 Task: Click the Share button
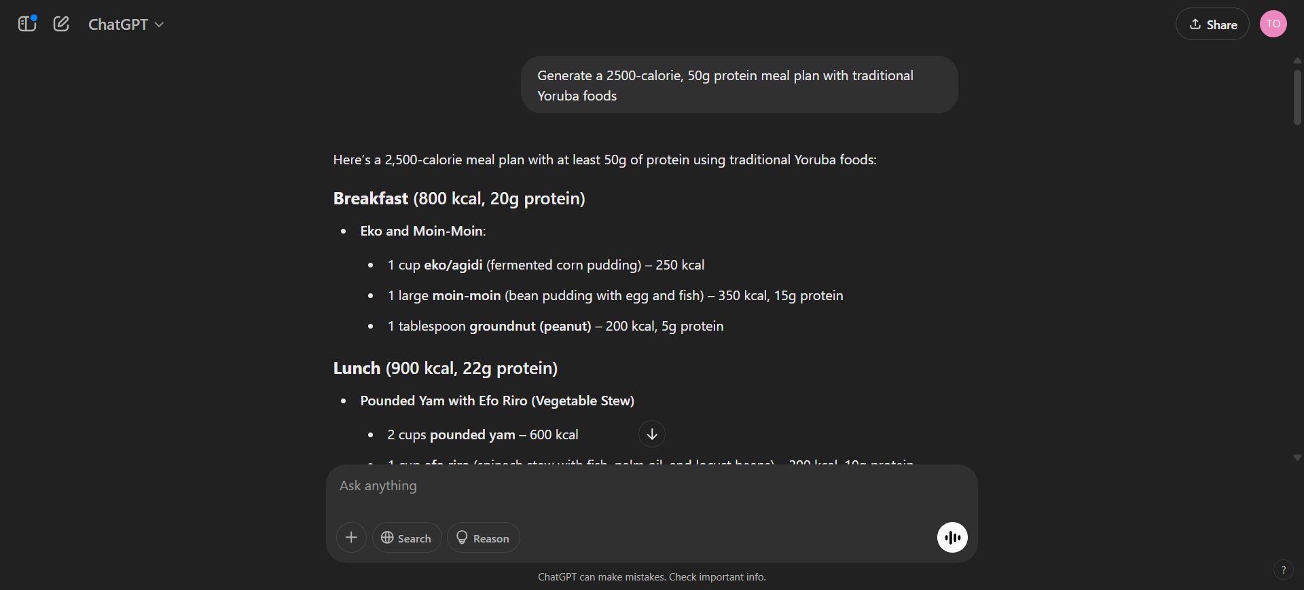tap(1212, 24)
